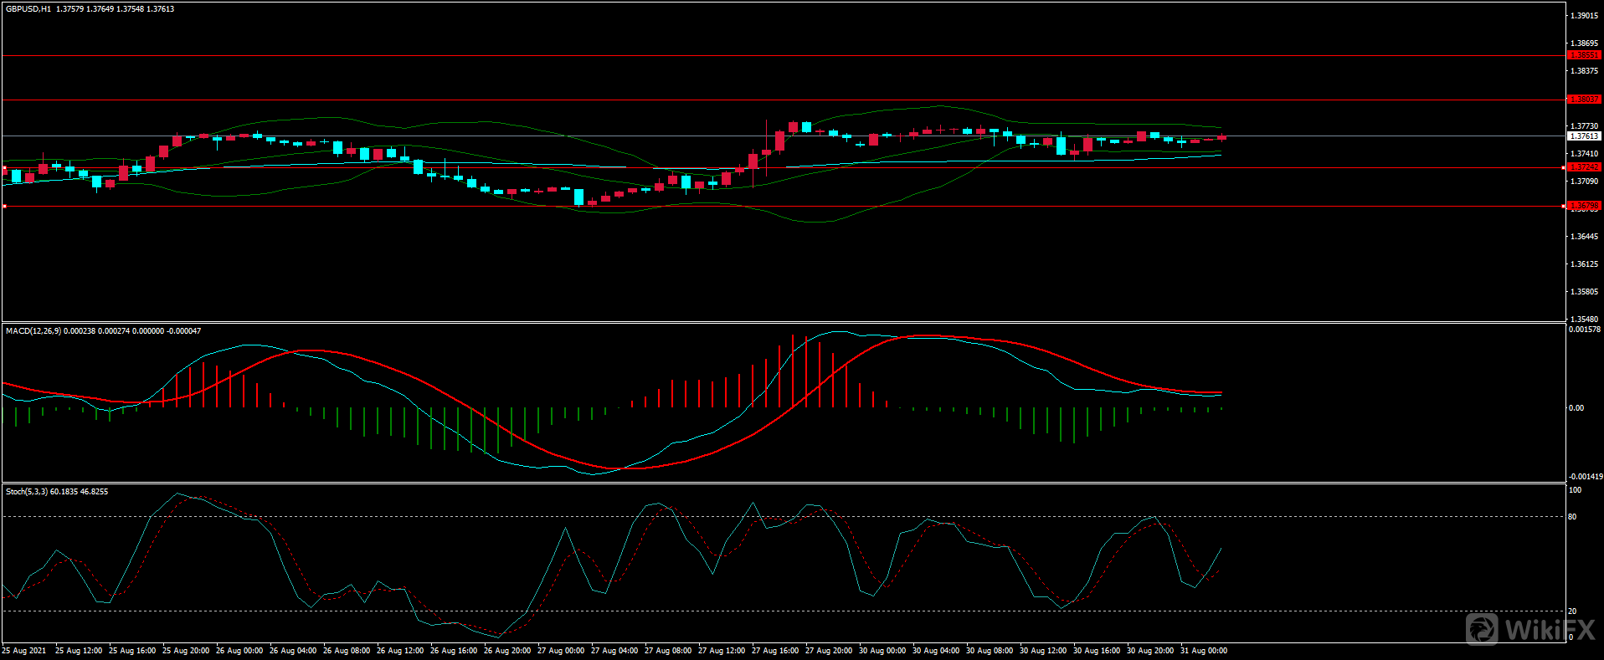Click the 27 Aug 16:00 time label

(775, 651)
